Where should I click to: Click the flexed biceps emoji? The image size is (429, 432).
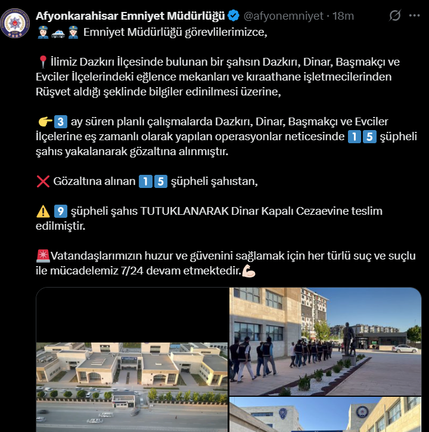pos(248,271)
